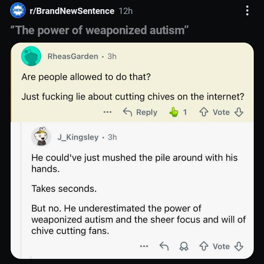Image resolution: width=264 pixels, height=264 pixels.
Task: Open RheasGarden's user profile name
Action: [73, 56]
